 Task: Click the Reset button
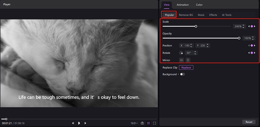coord(249,122)
